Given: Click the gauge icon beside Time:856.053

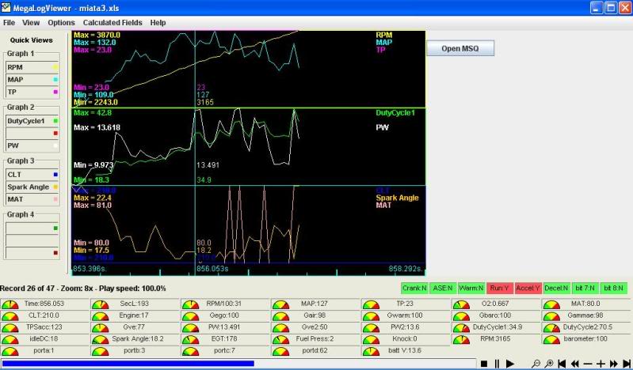Looking at the screenshot, I should point(10,305).
